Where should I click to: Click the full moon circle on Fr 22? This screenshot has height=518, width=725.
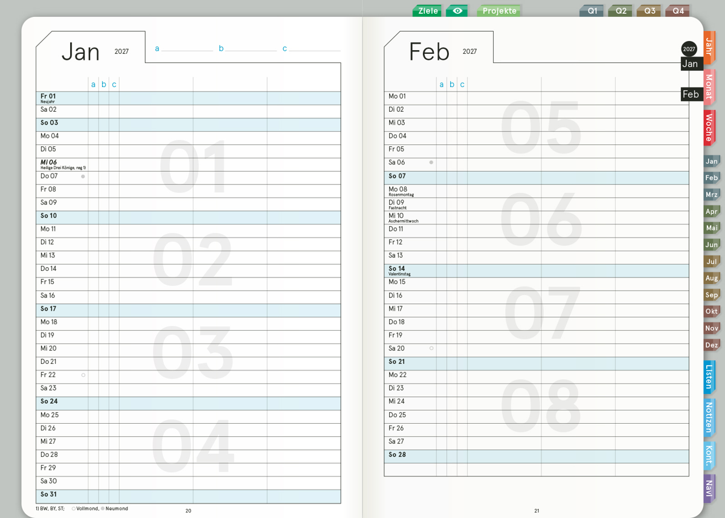(x=83, y=375)
